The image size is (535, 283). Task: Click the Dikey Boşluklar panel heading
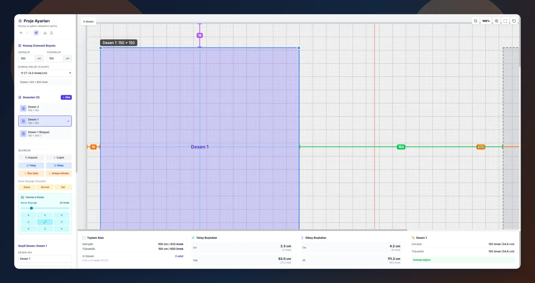click(316, 238)
